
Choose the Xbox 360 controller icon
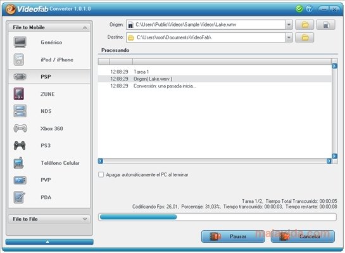(x=20, y=128)
